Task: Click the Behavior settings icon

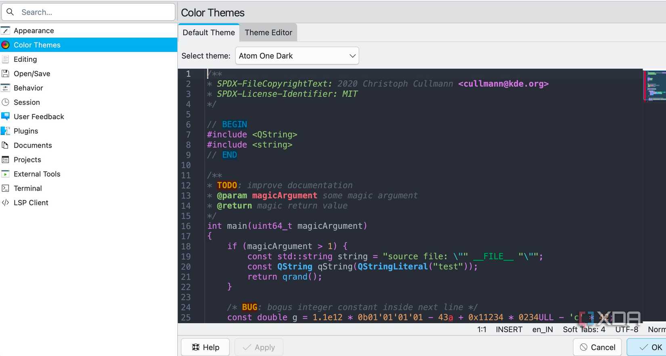Action: click(5, 88)
